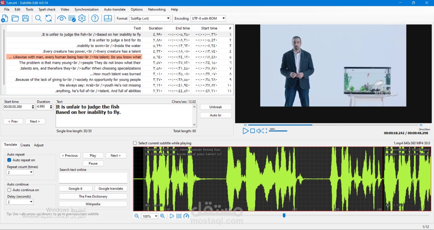Click the Google translate button
This screenshot has height=230, width=434.
[111, 189]
